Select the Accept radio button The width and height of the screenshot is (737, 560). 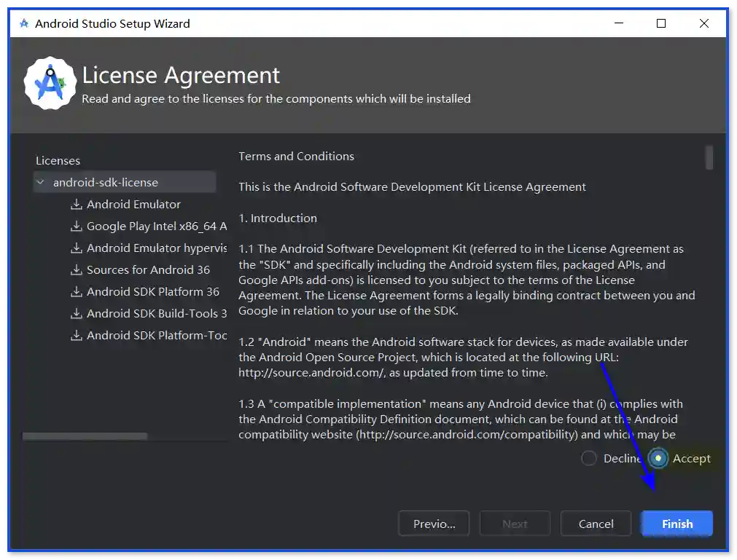click(x=658, y=458)
